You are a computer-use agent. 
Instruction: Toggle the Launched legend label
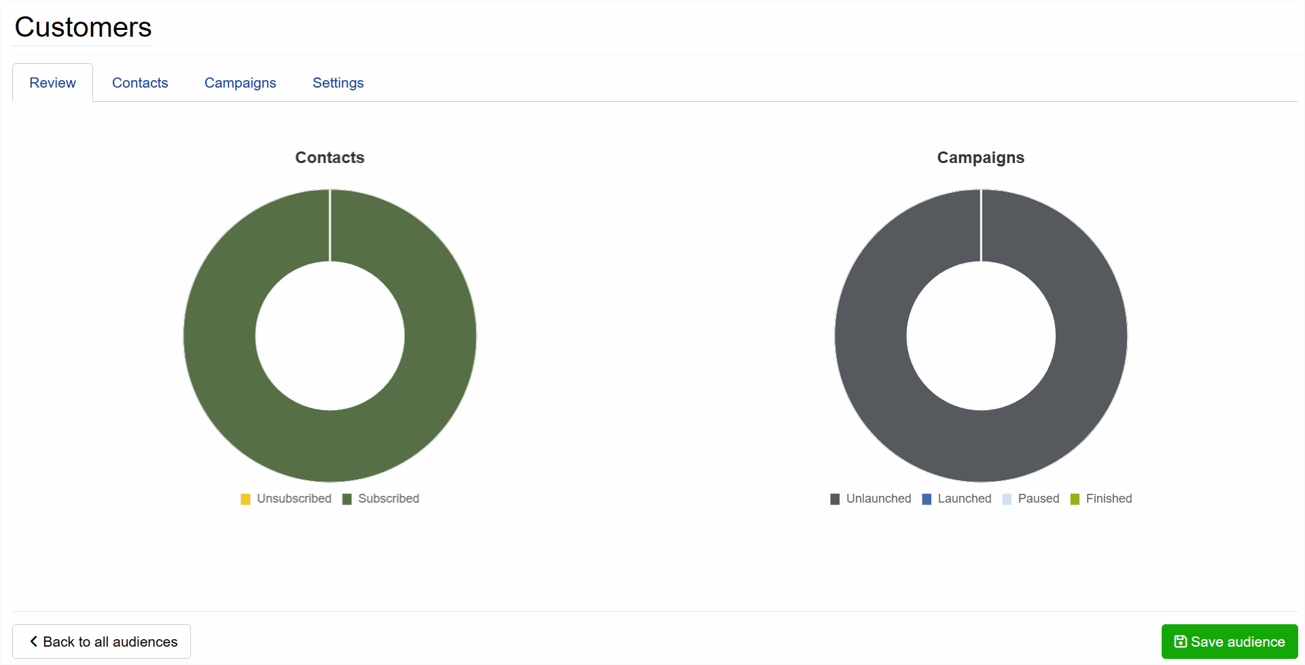tap(965, 499)
